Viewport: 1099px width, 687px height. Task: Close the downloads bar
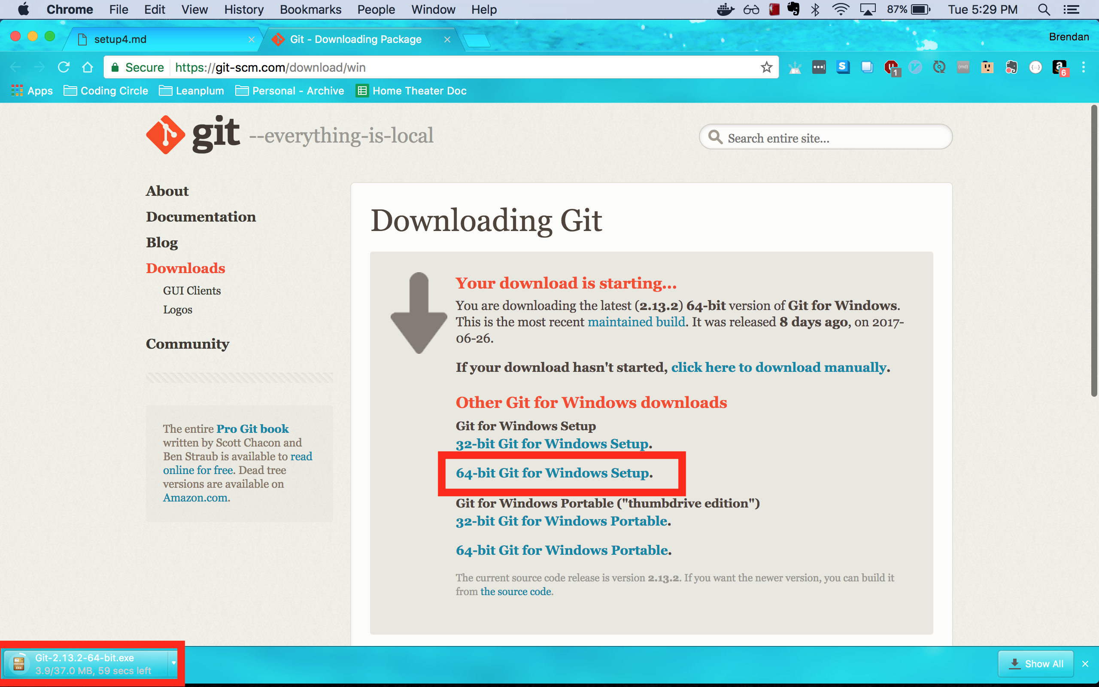1085,664
